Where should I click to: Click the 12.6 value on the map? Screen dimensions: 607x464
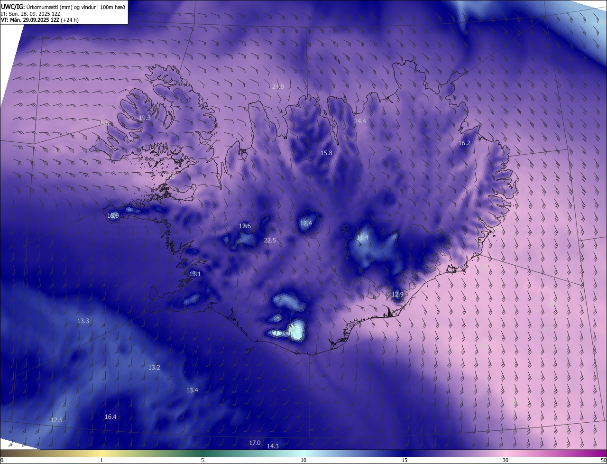click(245, 226)
